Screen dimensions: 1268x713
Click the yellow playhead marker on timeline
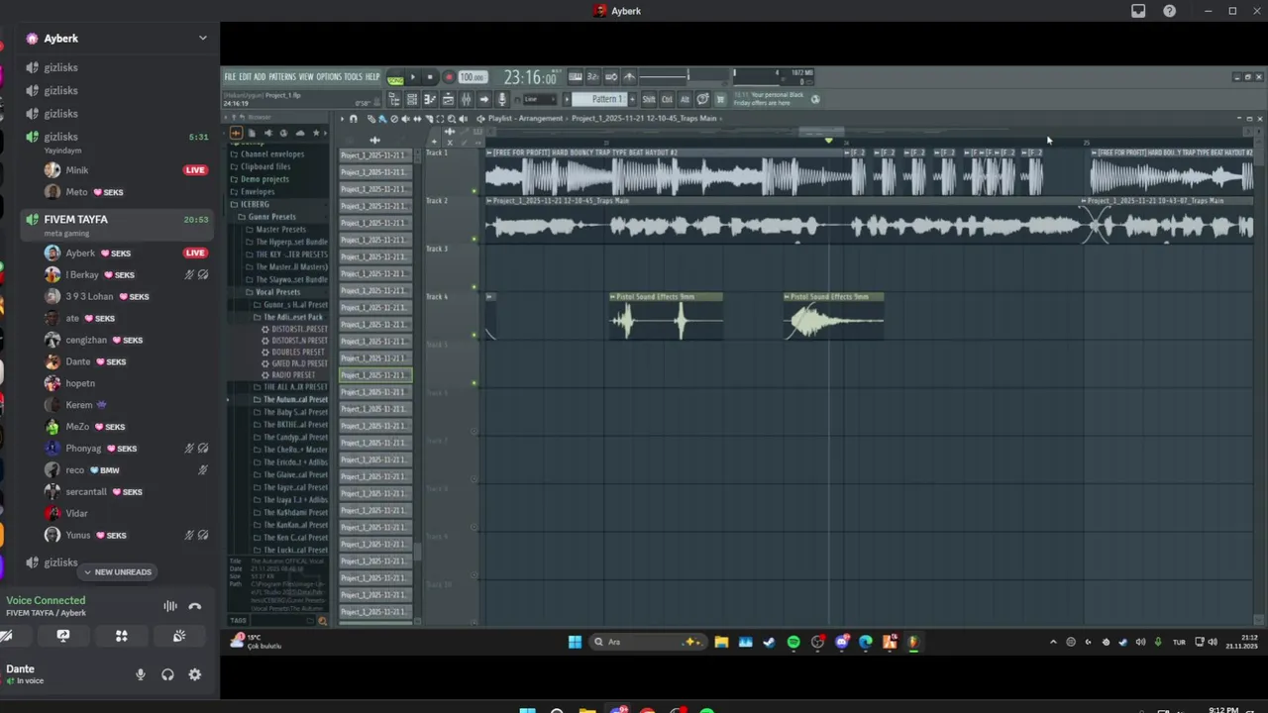tap(829, 141)
